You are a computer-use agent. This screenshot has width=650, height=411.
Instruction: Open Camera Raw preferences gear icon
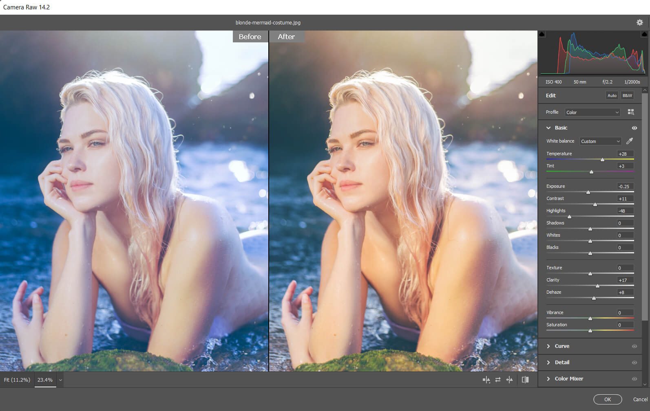639,22
